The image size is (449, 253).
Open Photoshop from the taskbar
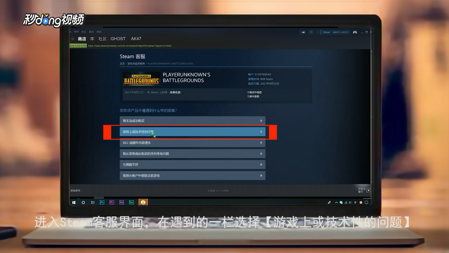pyautogui.click(x=102, y=202)
